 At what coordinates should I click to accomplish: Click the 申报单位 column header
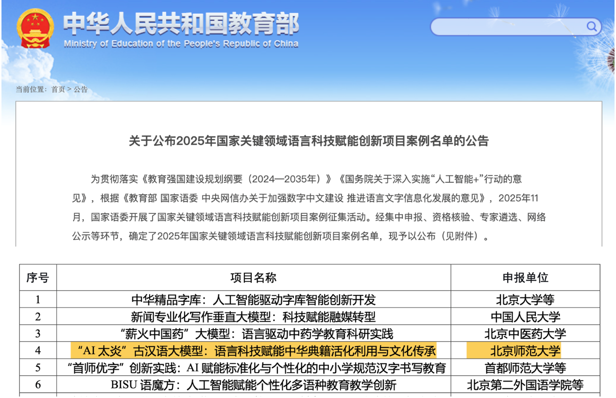tap(525, 277)
